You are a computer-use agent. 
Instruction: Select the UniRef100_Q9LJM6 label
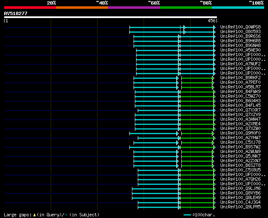[240, 189]
